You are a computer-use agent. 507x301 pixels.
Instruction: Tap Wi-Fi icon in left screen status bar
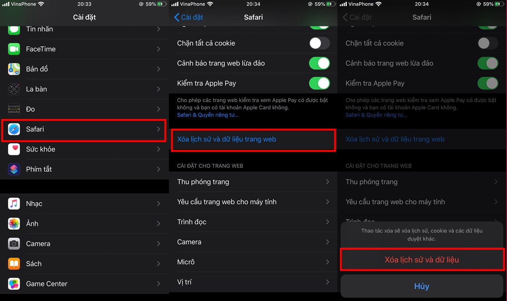[x=41, y=4]
